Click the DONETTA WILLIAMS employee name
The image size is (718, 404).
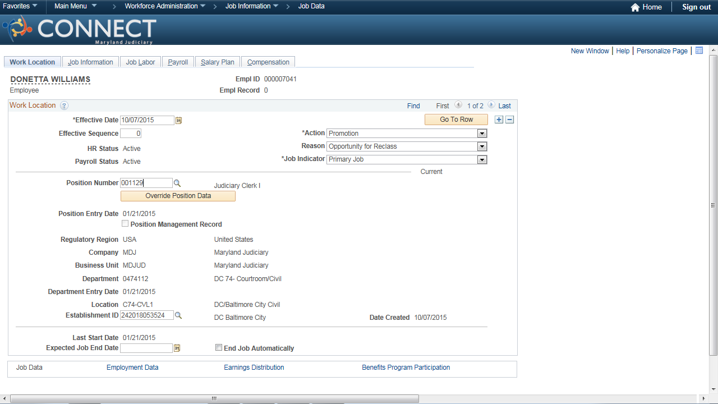tap(50, 80)
